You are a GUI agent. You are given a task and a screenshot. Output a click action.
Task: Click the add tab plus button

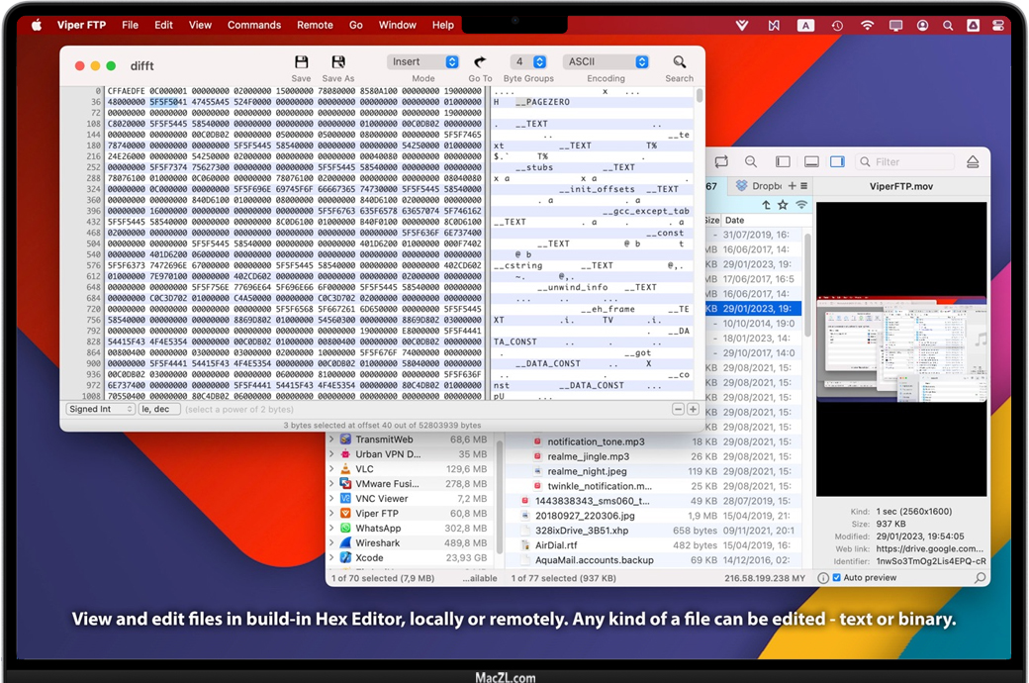coord(792,185)
